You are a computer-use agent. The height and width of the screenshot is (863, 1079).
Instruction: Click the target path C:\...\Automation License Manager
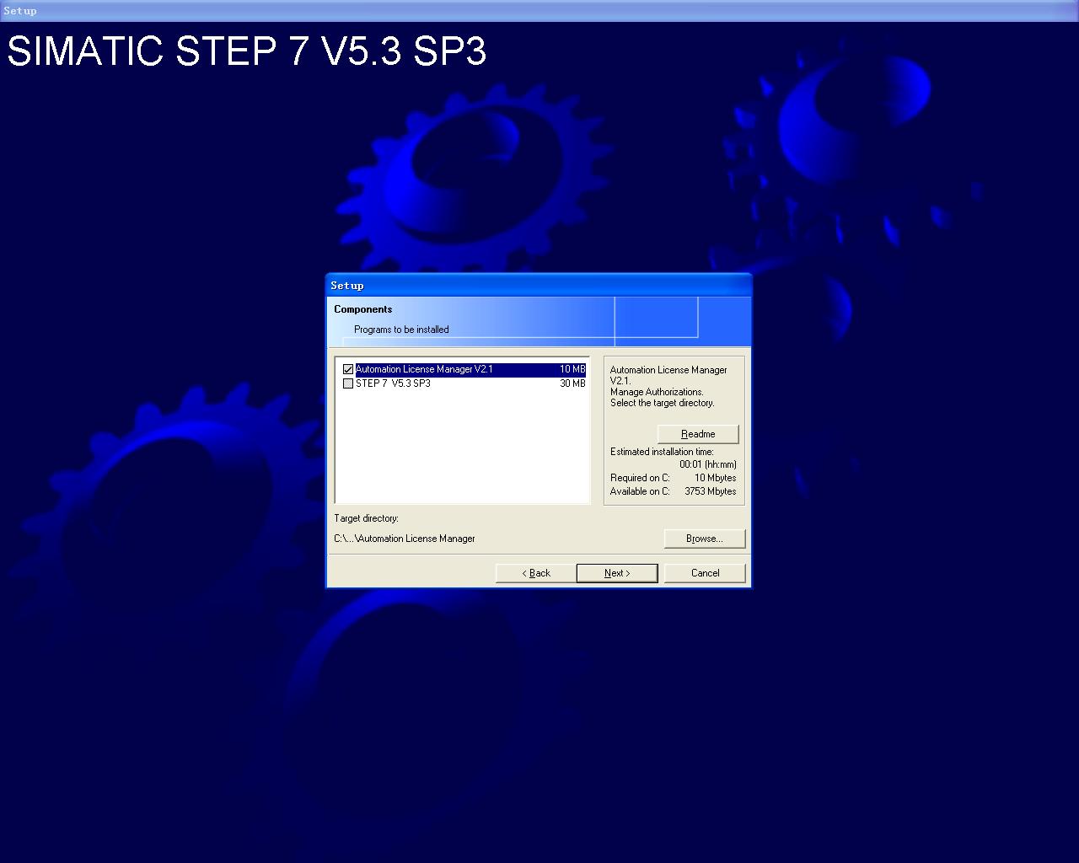405,539
